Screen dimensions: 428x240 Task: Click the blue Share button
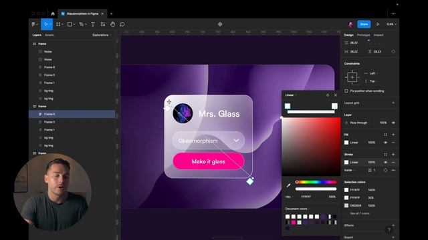[364, 24]
